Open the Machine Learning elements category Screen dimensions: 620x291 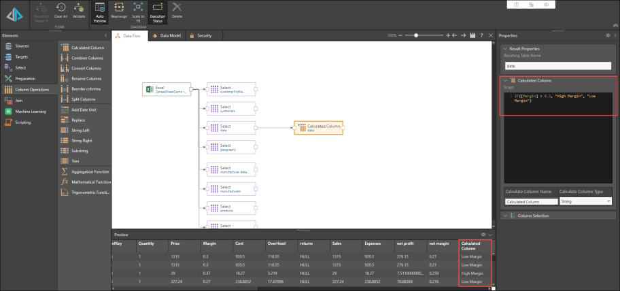[x=30, y=110]
